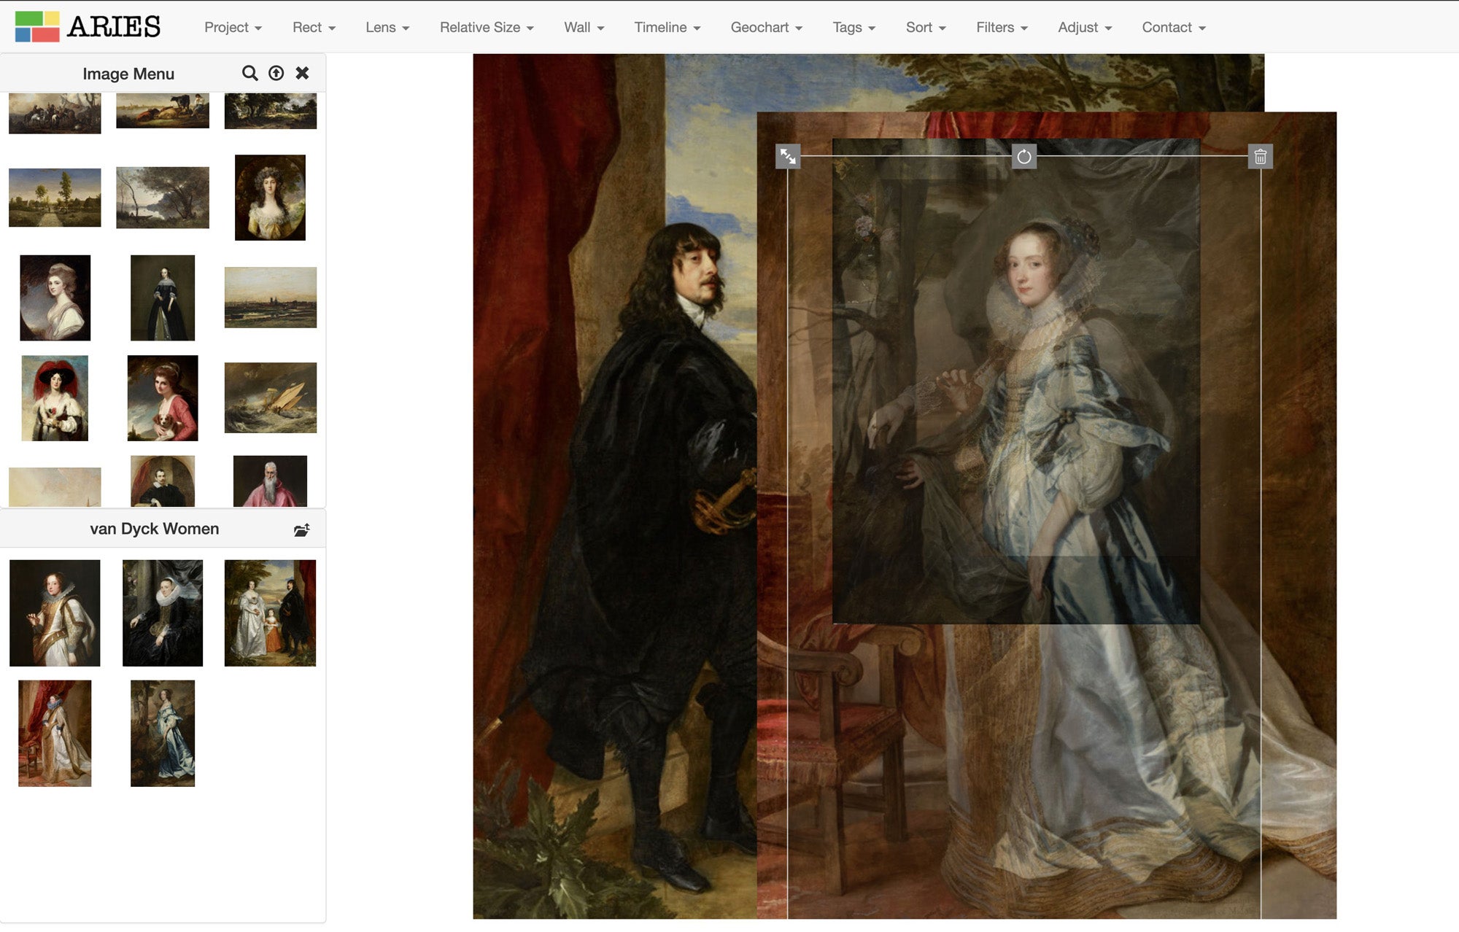Close the Image Menu panel with X
1459x932 pixels.
(302, 73)
